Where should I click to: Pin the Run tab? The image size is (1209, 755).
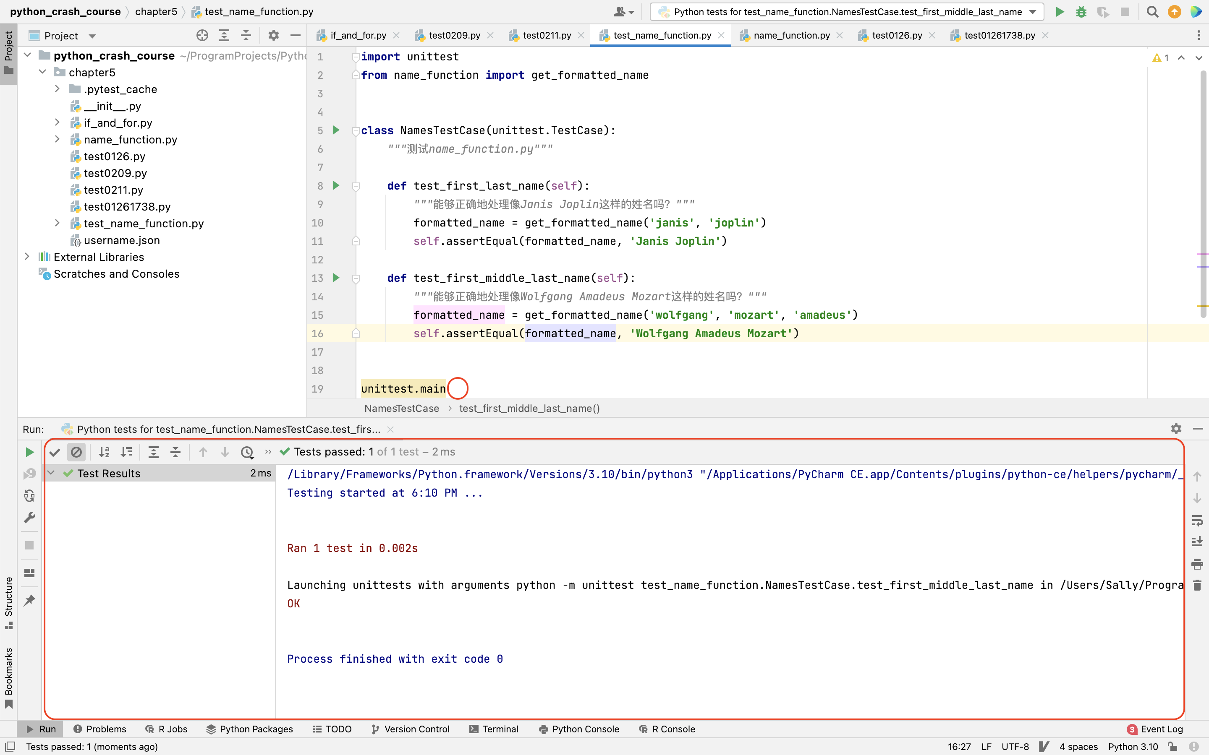(x=29, y=600)
